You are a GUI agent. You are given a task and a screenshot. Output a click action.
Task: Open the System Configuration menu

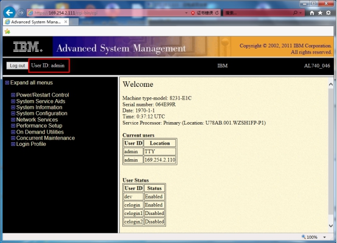pos(42,114)
